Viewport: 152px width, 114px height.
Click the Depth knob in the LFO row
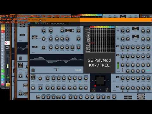click(x=86, y=78)
